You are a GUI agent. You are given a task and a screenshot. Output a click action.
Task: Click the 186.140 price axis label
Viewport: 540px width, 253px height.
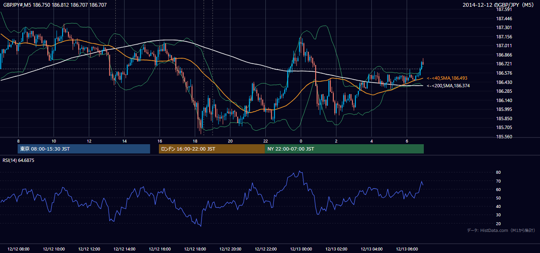pyautogui.click(x=504, y=100)
